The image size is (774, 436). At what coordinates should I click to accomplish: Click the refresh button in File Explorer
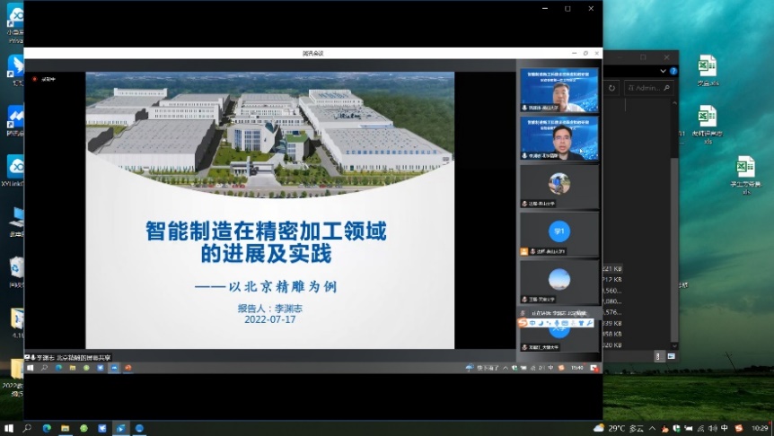click(x=612, y=88)
